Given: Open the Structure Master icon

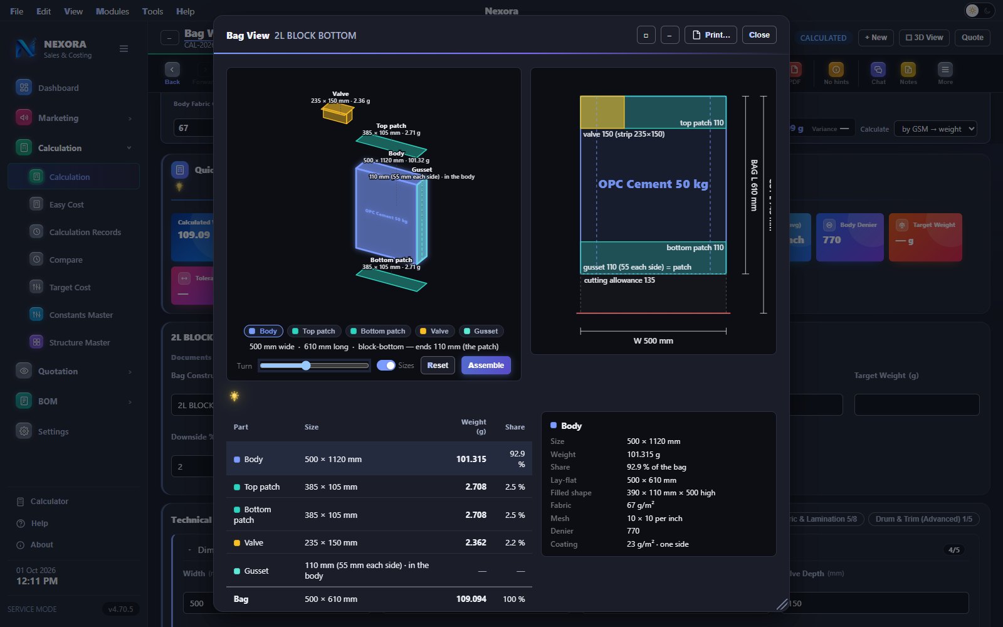Looking at the screenshot, I should click(x=36, y=342).
